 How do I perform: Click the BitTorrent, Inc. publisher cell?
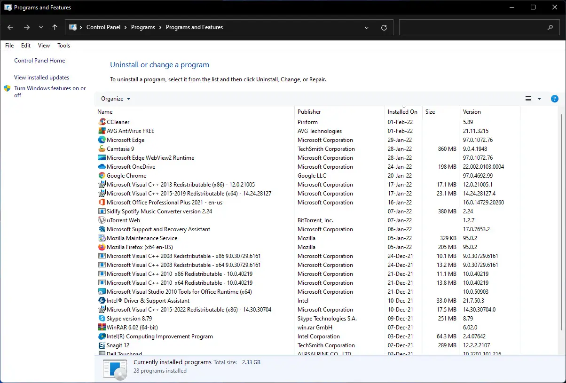click(x=315, y=220)
